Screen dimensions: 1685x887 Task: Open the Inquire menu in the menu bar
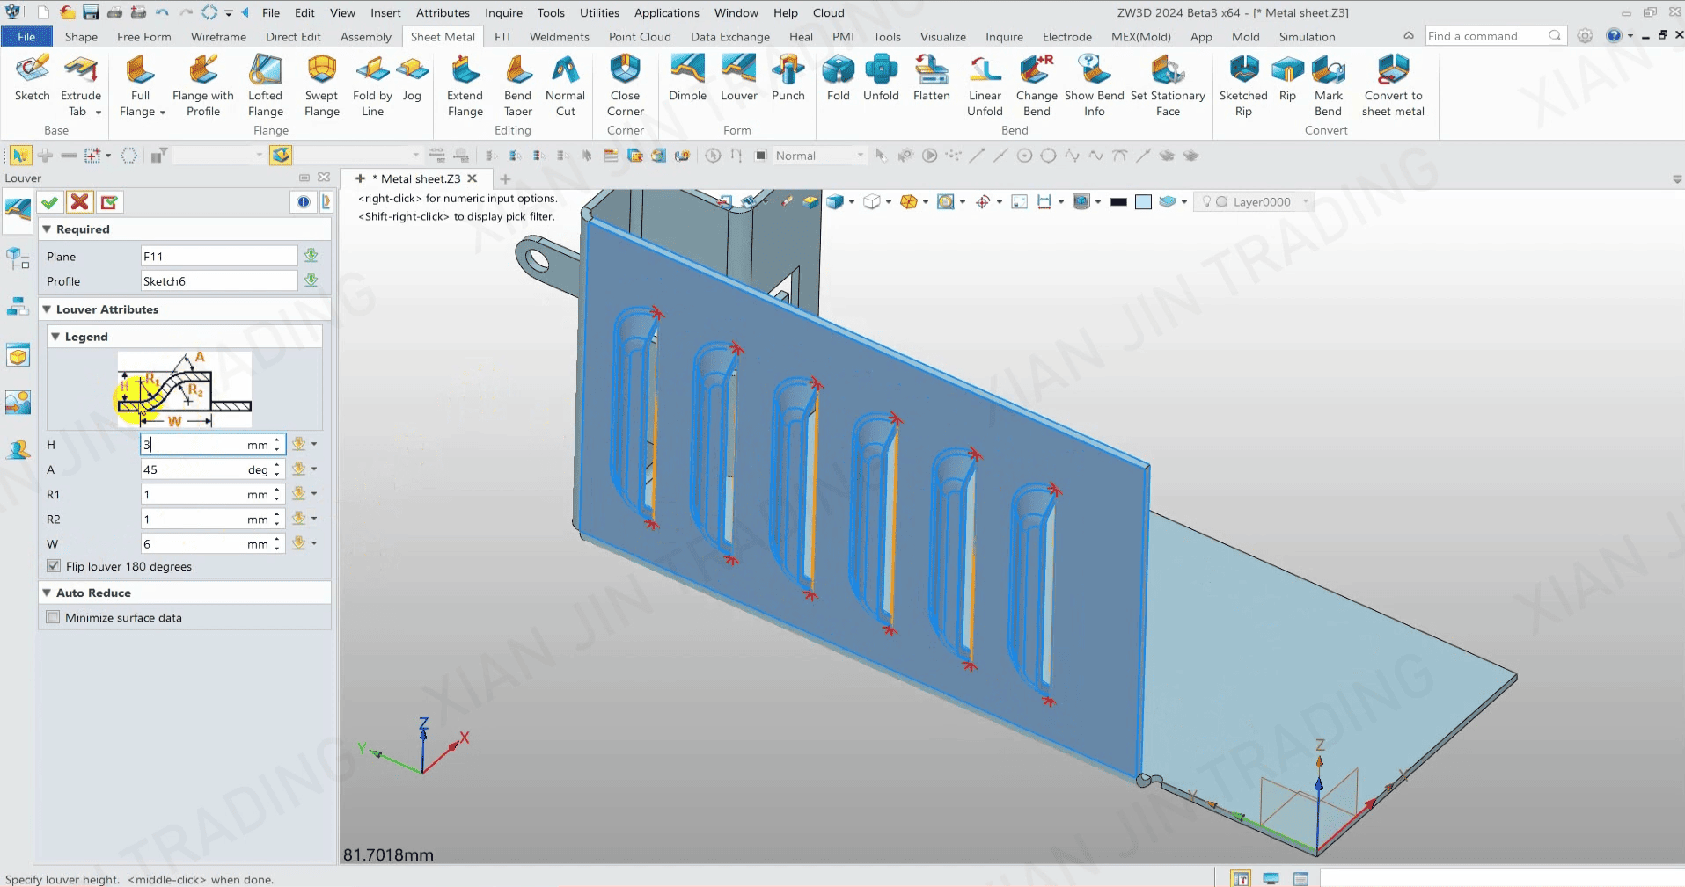click(503, 12)
